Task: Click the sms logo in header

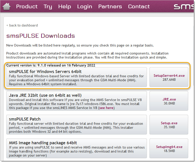Action: point(184,6)
